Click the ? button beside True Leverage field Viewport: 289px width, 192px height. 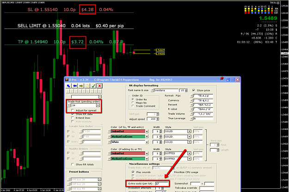point(191,119)
